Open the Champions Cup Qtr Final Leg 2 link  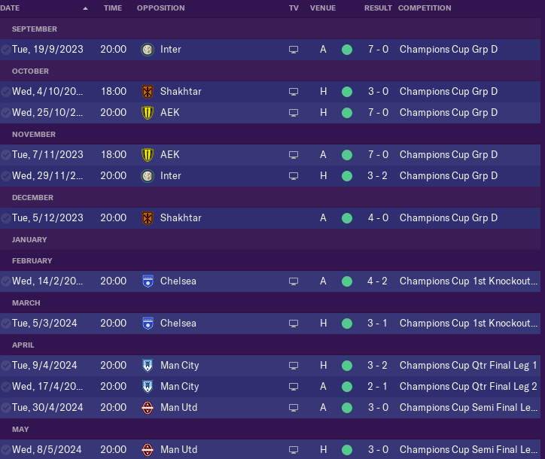click(x=468, y=387)
